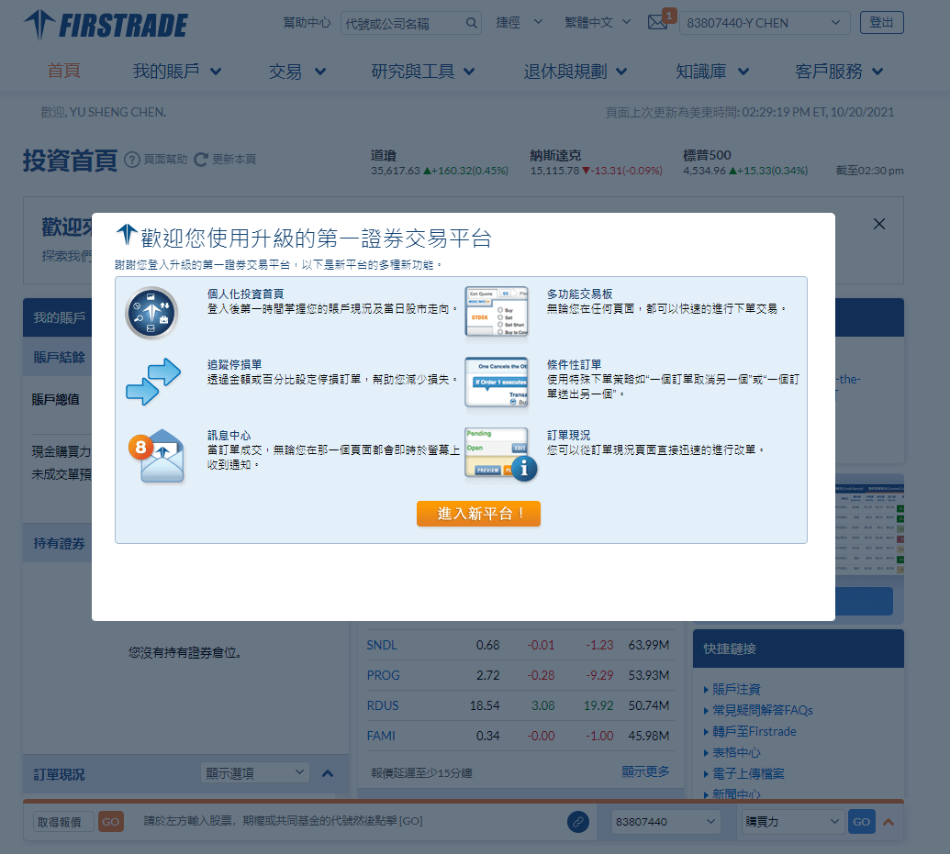Go to the 首頁 home tab
The height and width of the screenshot is (854, 950).
coord(64,71)
